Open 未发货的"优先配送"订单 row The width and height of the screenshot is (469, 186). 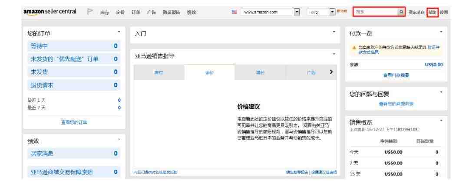[74, 59]
